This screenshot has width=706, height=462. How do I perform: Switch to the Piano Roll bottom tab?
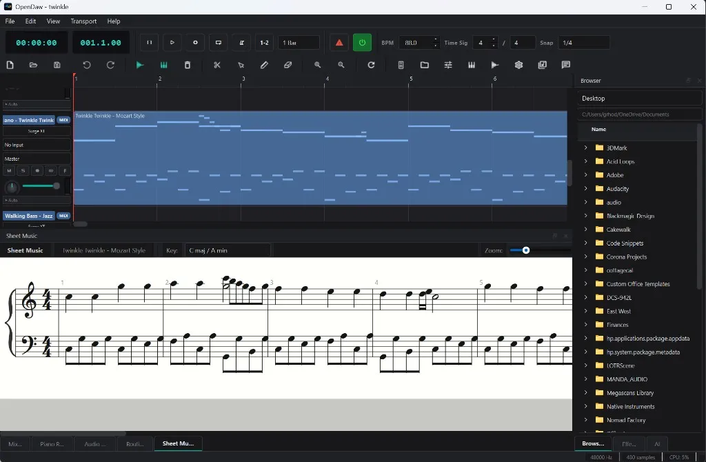tap(52, 443)
